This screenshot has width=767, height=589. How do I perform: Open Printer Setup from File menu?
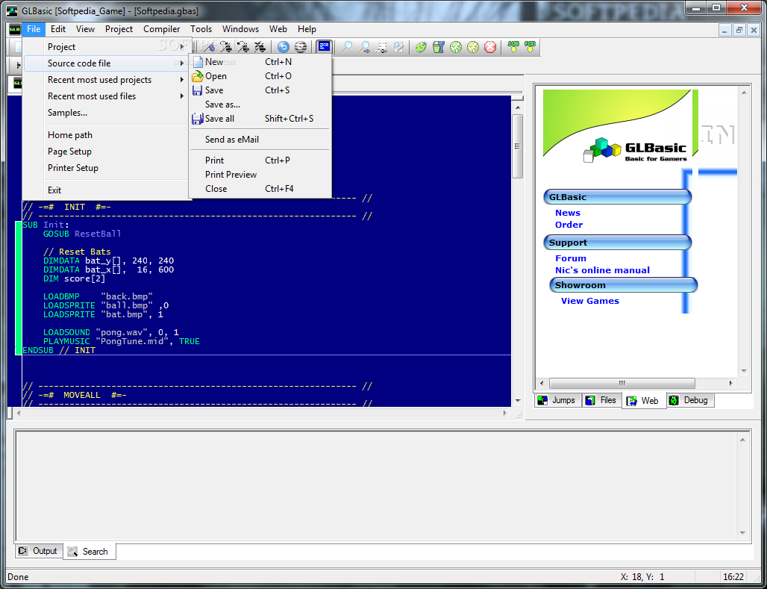point(73,168)
